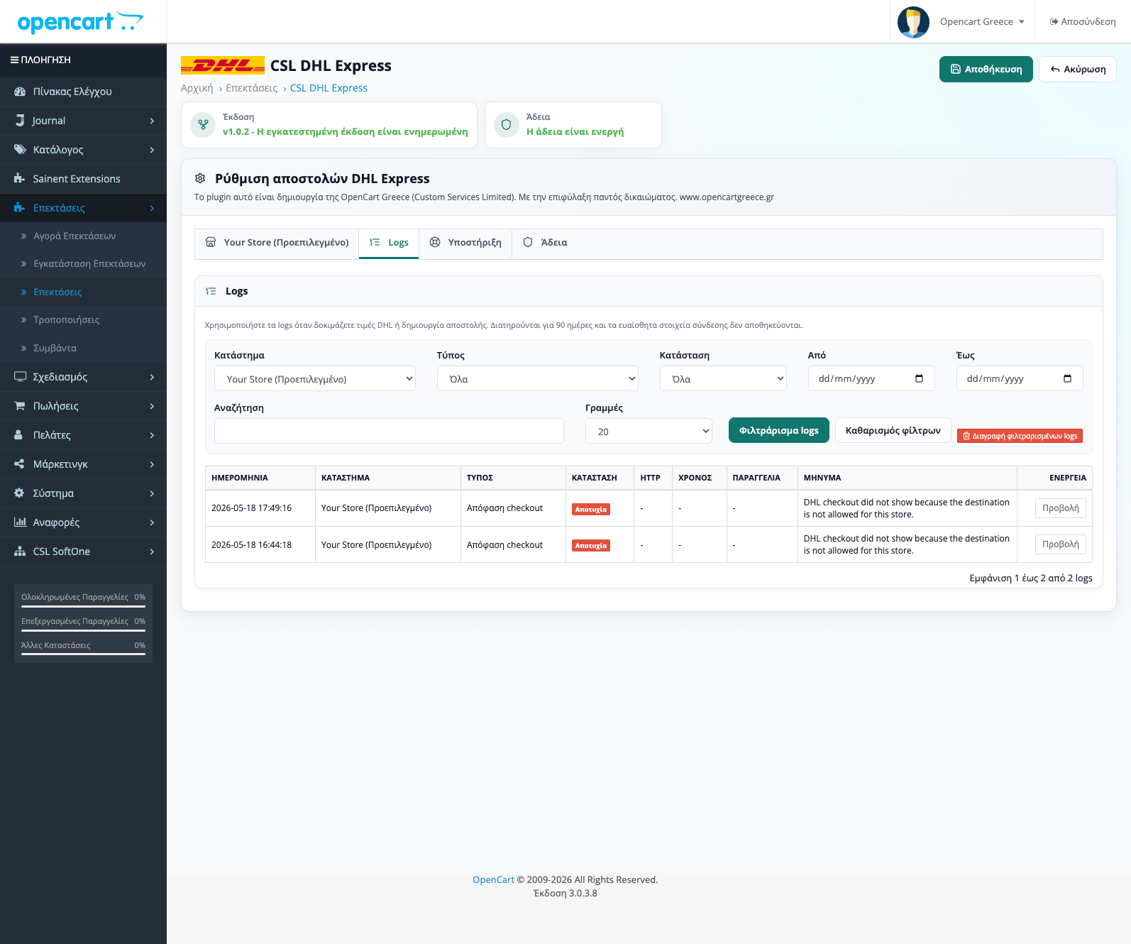Click the Αρχική breadcrumb link
Screen dimensions: 1131x944
pyautogui.click(x=197, y=88)
